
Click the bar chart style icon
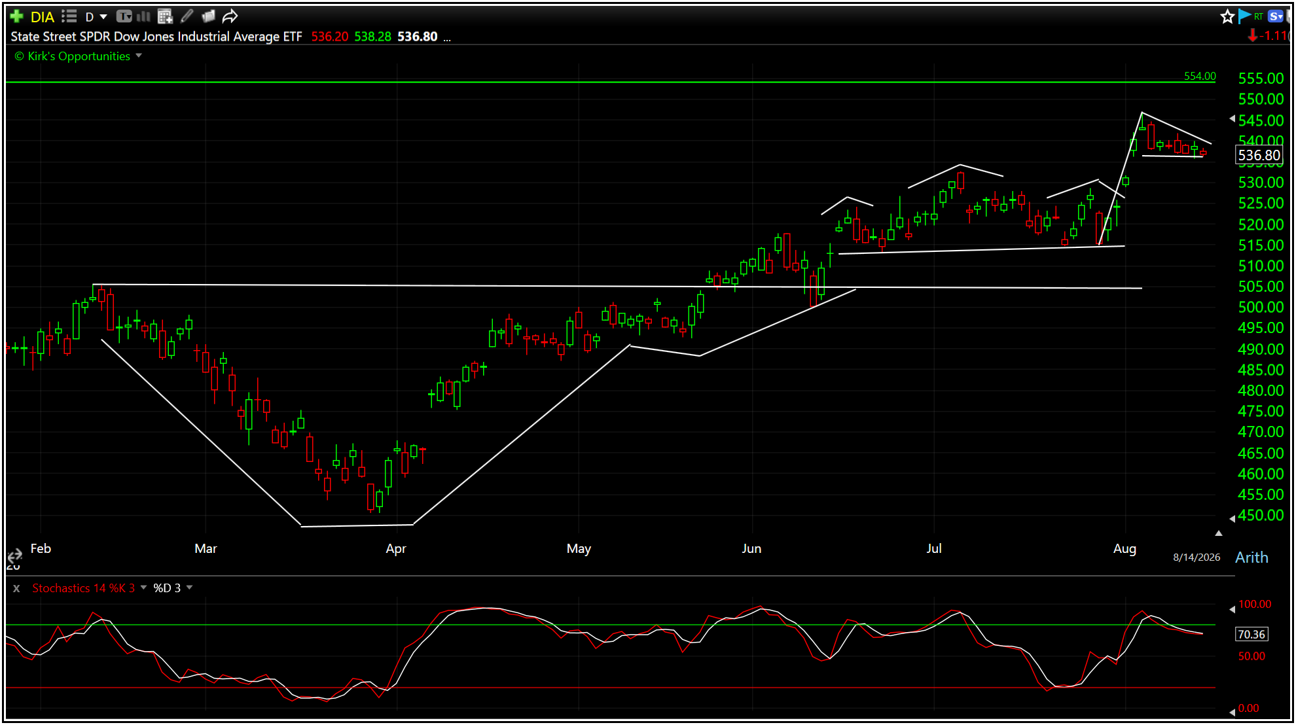tap(143, 16)
